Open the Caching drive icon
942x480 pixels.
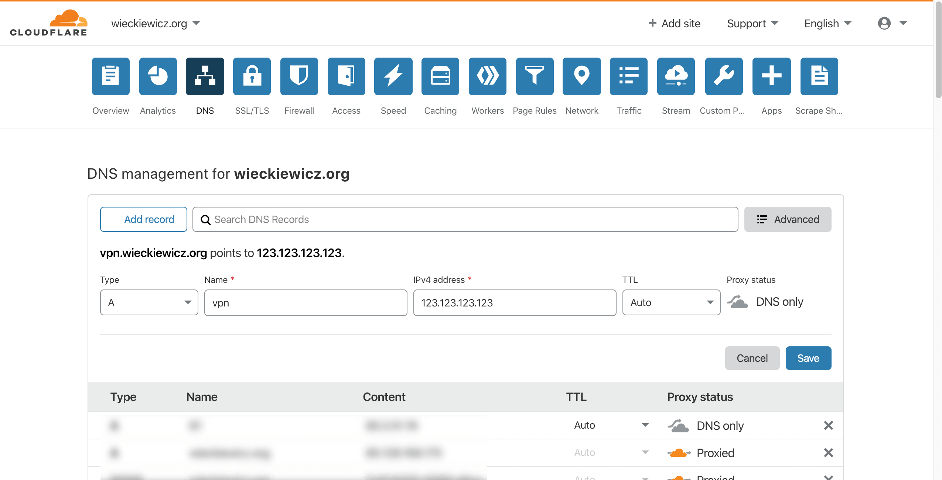click(440, 76)
